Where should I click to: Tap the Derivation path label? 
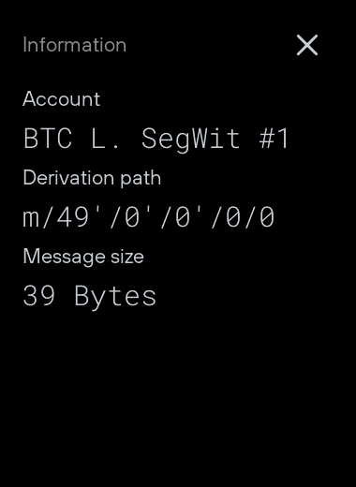pos(92,178)
